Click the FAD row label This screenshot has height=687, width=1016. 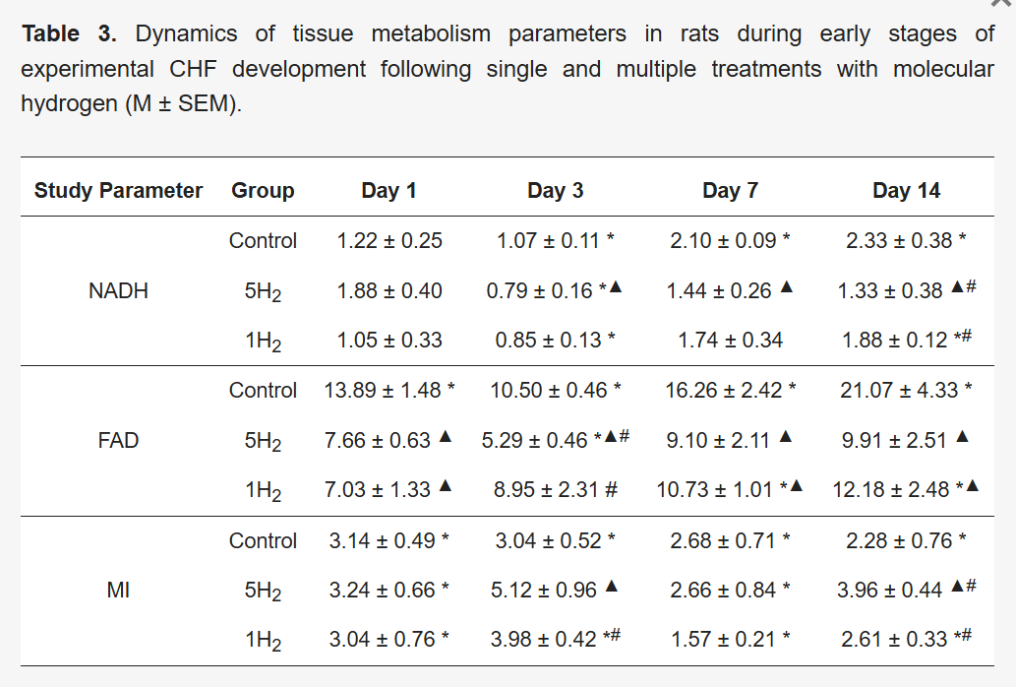118,440
